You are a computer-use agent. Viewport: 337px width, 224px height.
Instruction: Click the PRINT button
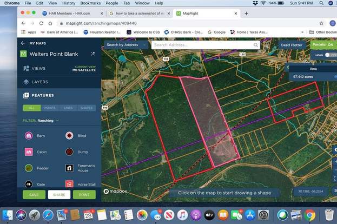tap(84, 195)
